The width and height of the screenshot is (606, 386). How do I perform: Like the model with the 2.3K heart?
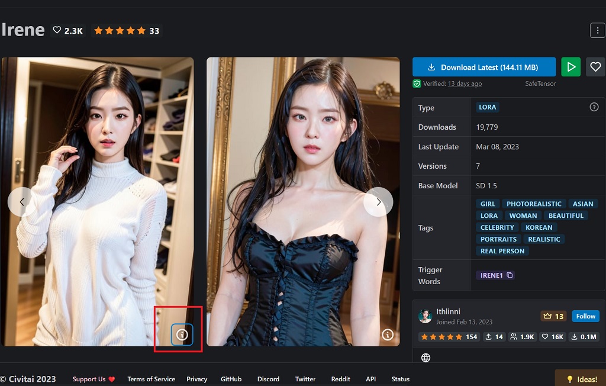click(x=67, y=30)
